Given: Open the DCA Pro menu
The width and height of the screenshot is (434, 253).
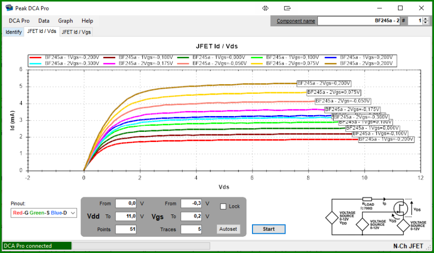Looking at the screenshot, I should 19,21.
